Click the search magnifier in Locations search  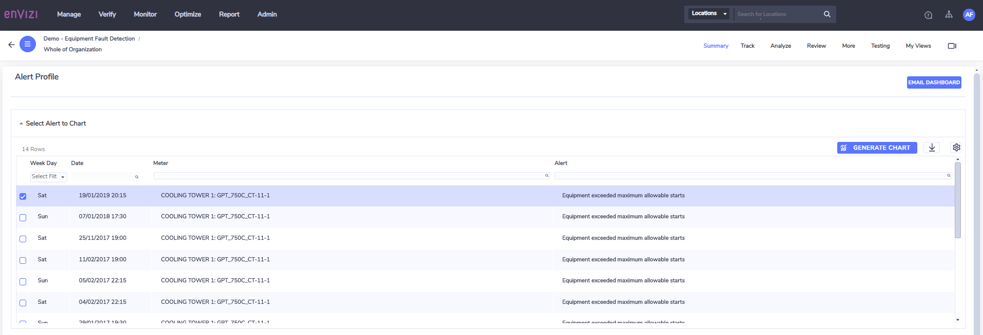(x=827, y=14)
